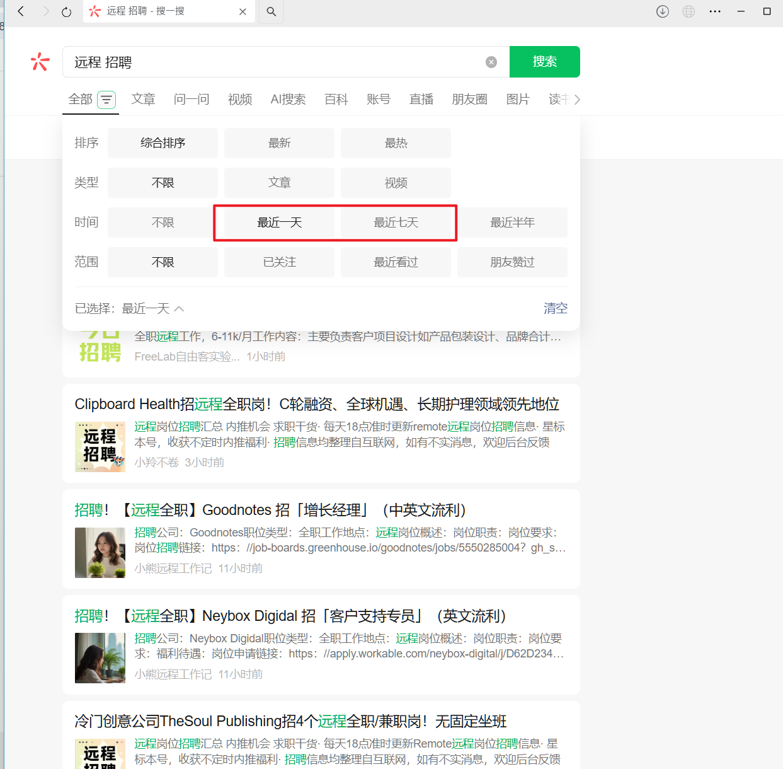Viewport: 783px width, 769px height.
Task: Open the TheSoul Publishing招4个远程 article
Action: click(x=290, y=721)
